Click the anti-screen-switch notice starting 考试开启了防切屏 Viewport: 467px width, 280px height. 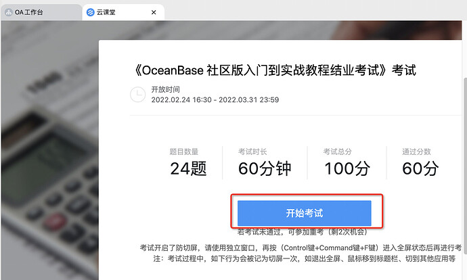301,248
